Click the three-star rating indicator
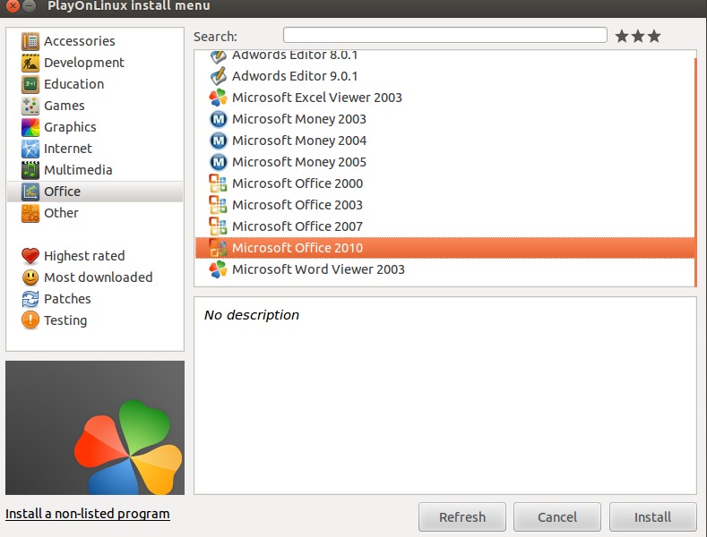Screen dimensions: 707x537 pos(638,36)
